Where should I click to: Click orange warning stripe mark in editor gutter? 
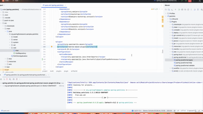162,17
